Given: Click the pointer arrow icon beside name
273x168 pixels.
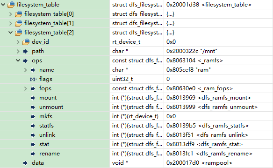Looking at the screenshot, I should point(33,70).
